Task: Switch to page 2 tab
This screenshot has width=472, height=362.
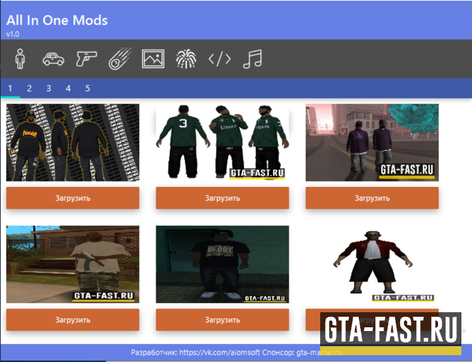Action: pos(29,88)
